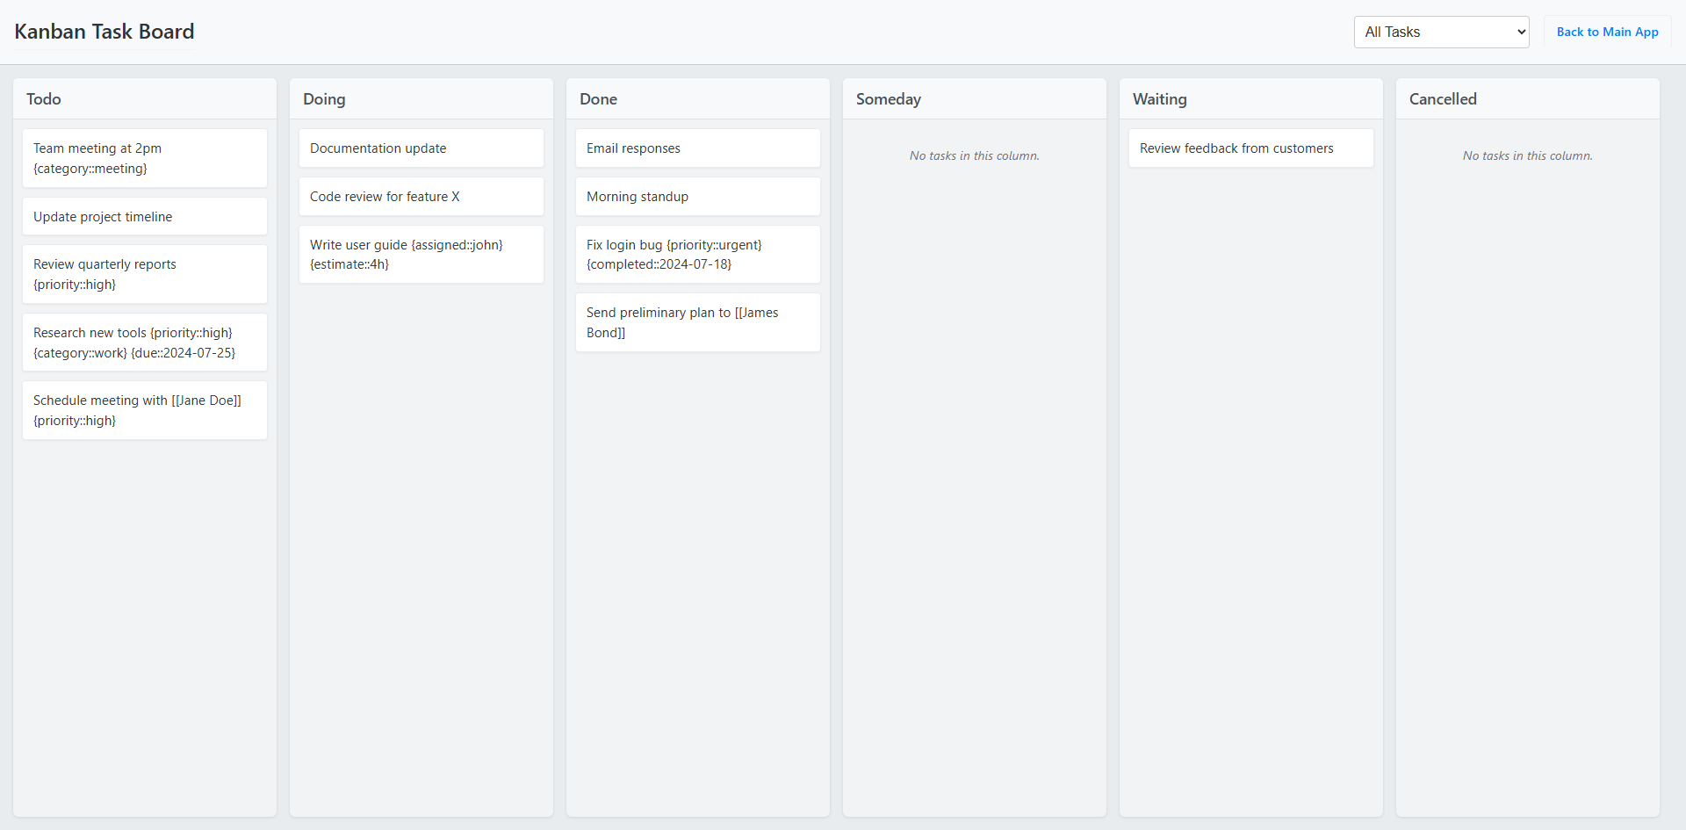
Task: Select the Code review for feature X card
Action: 421,197
